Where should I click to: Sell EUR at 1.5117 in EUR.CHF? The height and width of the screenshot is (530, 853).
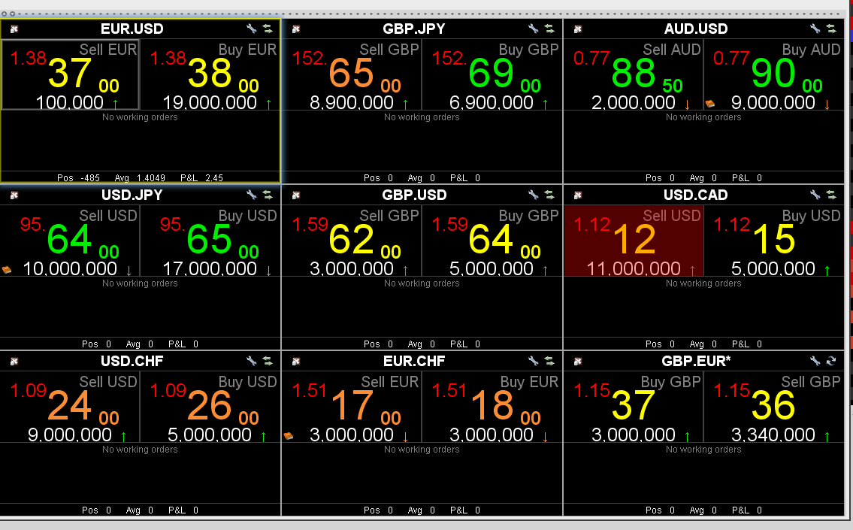point(352,407)
